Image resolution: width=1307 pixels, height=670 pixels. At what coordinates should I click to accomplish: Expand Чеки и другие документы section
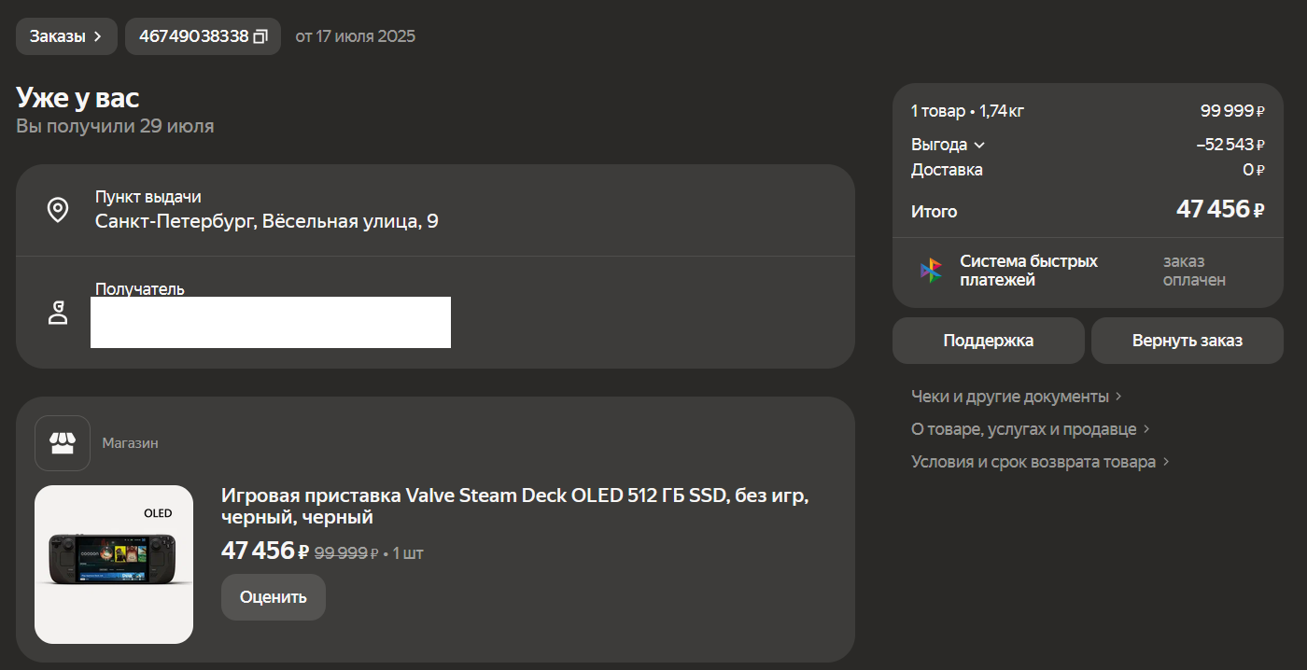click(1017, 397)
